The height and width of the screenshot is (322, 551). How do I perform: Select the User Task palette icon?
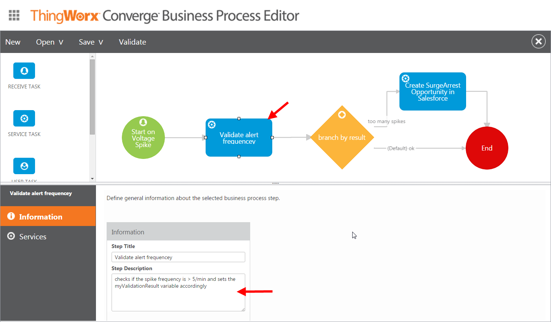[x=24, y=166]
